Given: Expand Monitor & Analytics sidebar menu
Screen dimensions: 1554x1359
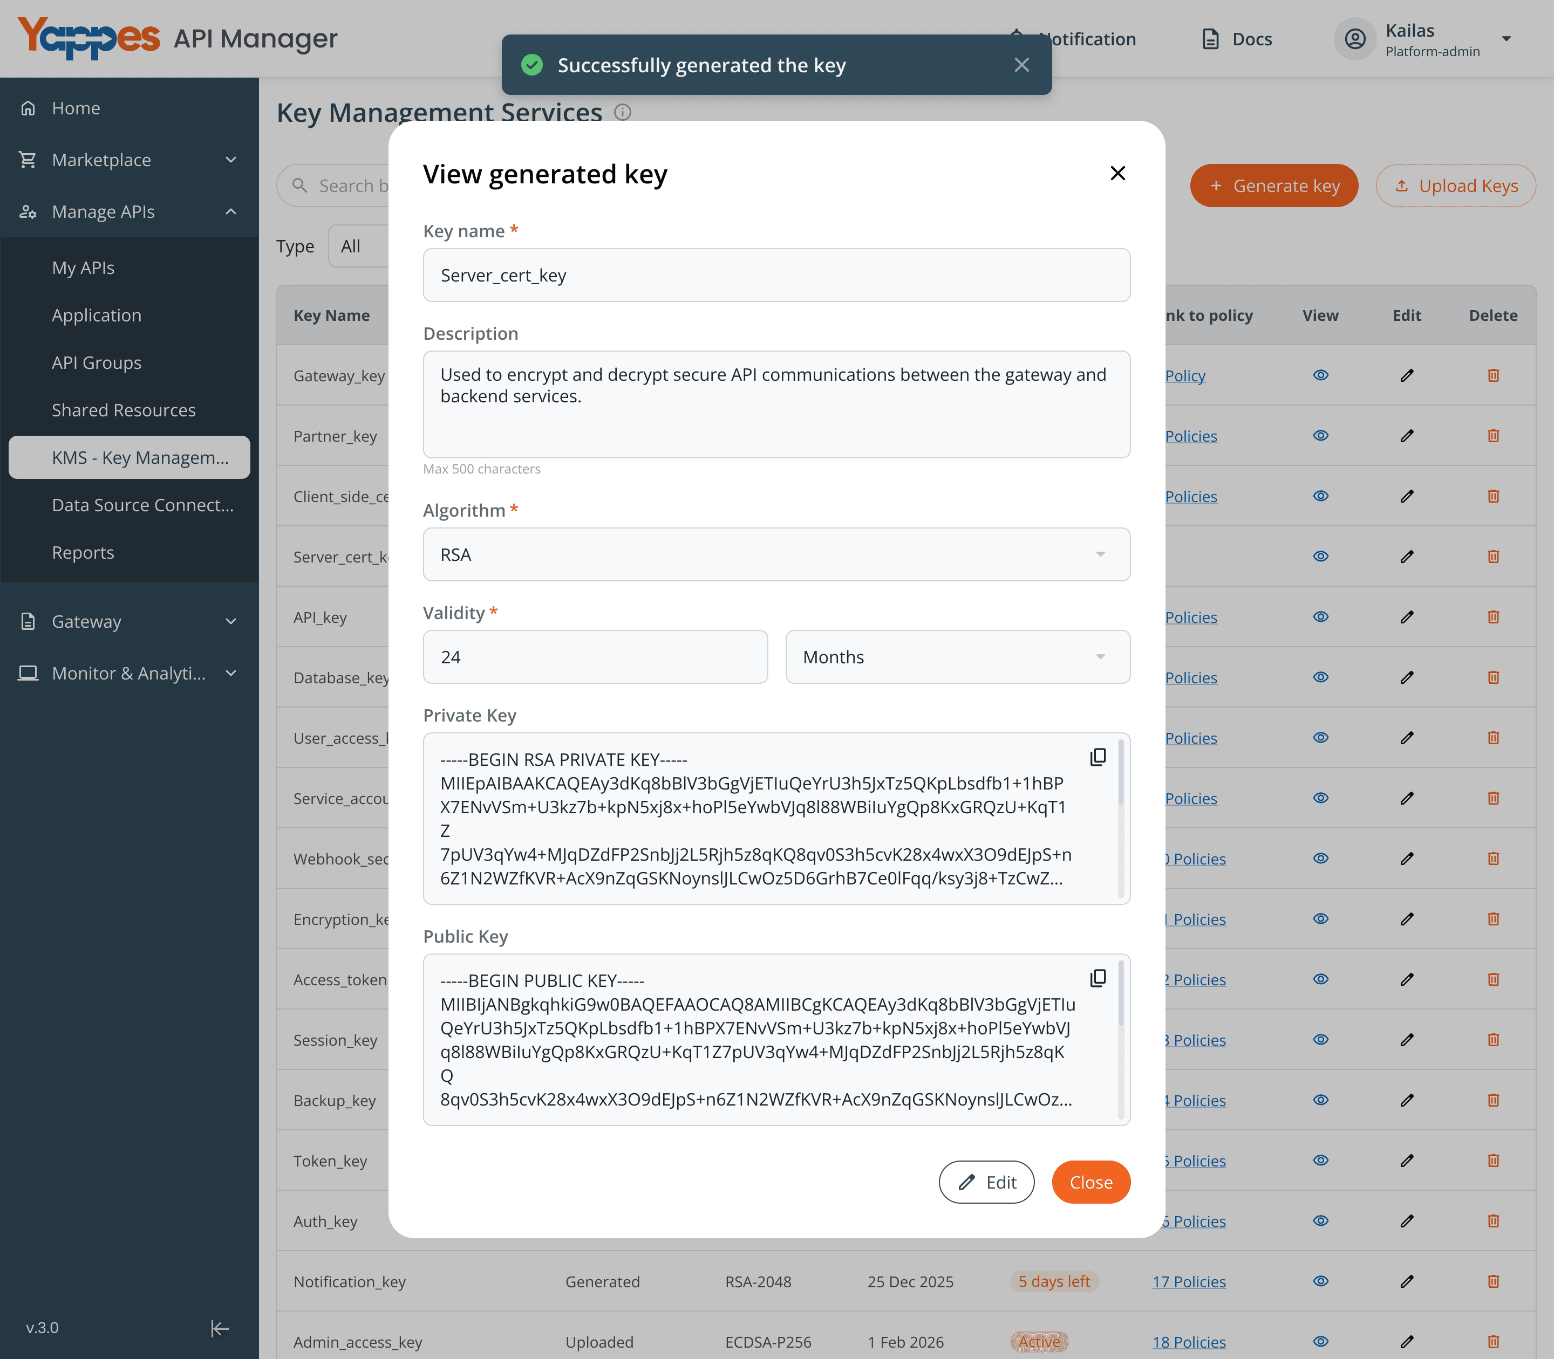Looking at the screenshot, I should coord(129,674).
